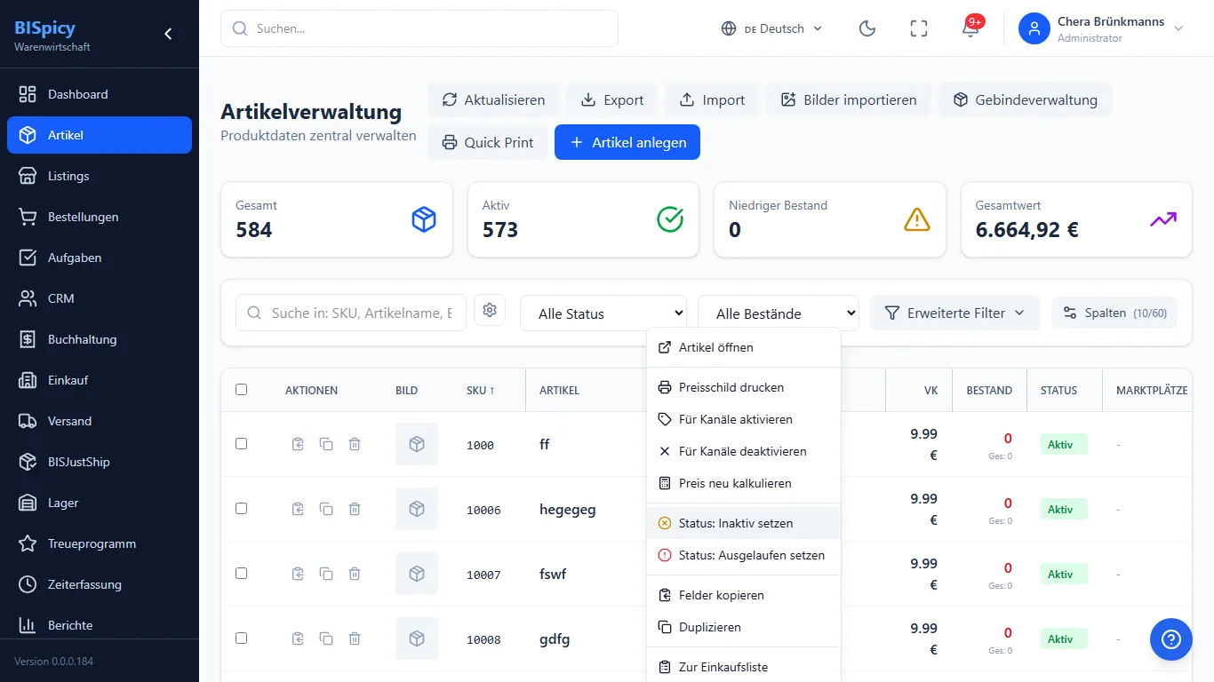Open the search settings gear icon

[490, 310]
